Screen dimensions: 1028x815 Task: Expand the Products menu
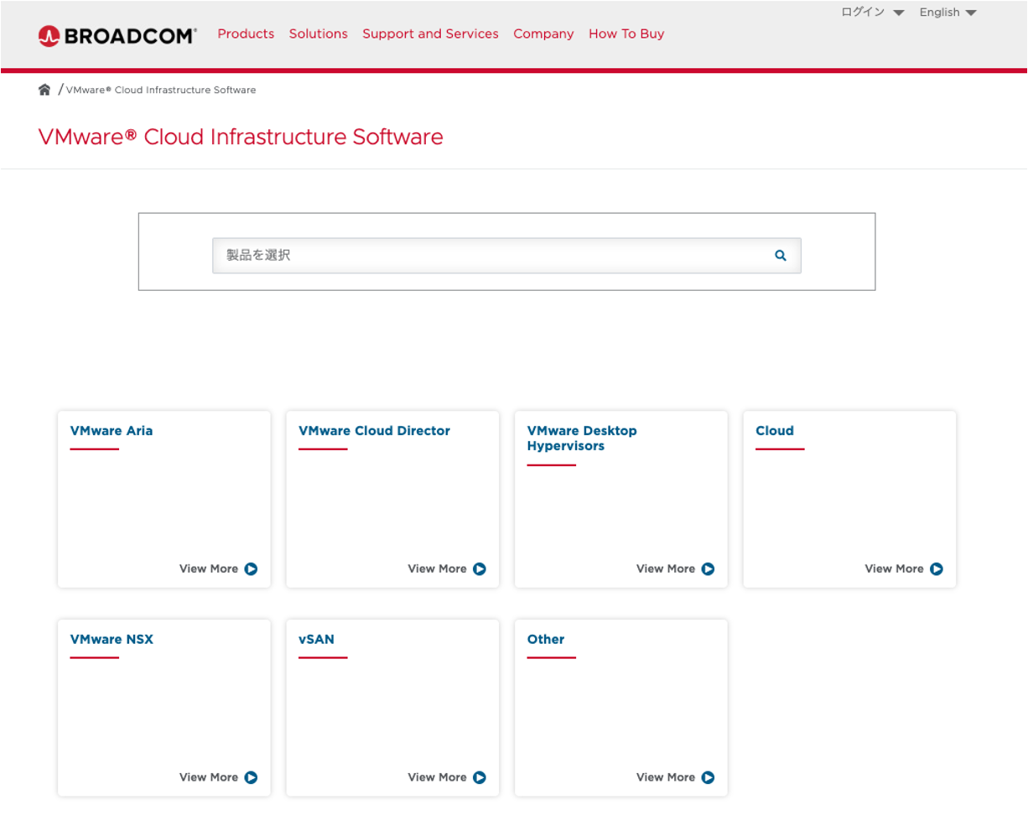click(246, 34)
